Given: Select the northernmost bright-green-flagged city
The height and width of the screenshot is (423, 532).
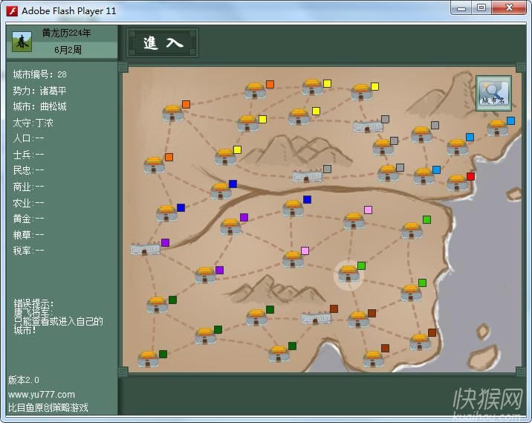Looking at the screenshot, I should 412,230.
